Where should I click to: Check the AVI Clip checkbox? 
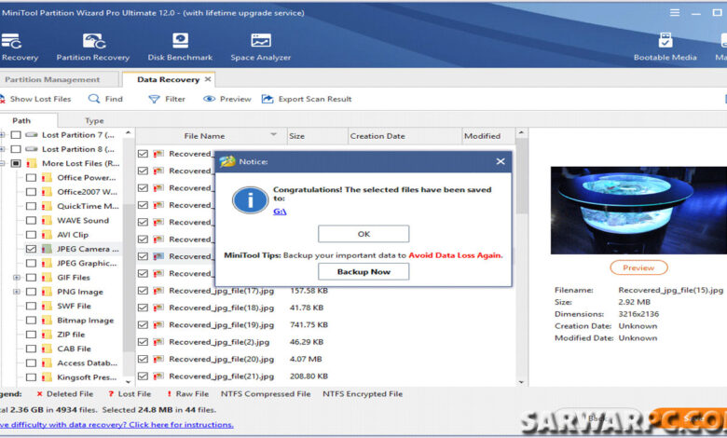31,235
